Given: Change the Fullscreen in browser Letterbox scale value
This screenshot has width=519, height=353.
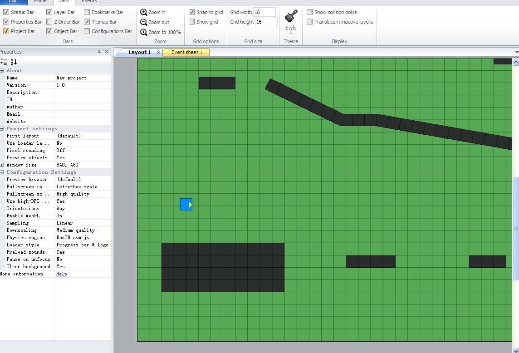Looking at the screenshot, I should (x=83, y=187).
